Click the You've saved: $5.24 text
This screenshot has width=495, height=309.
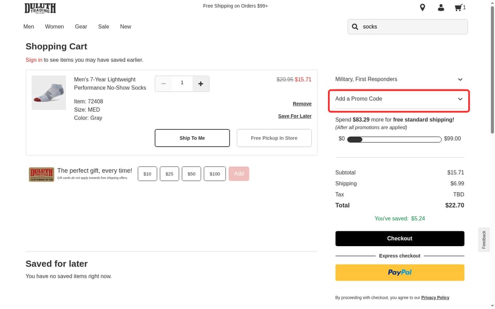pyautogui.click(x=400, y=218)
